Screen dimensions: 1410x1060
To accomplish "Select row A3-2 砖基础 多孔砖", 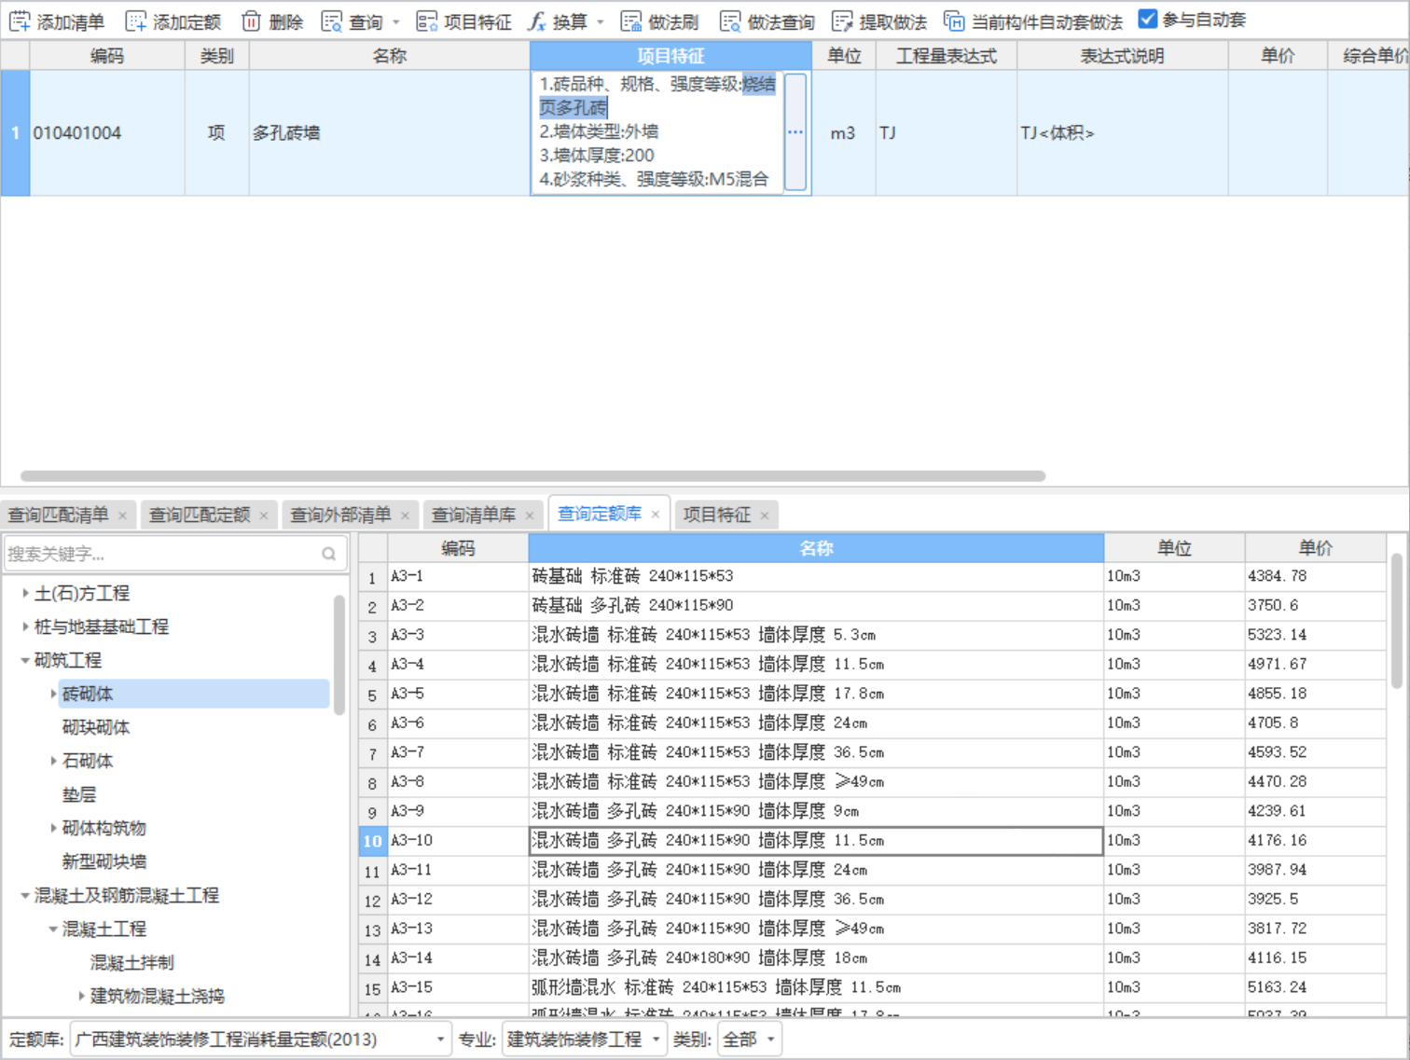I will (x=872, y=606).
